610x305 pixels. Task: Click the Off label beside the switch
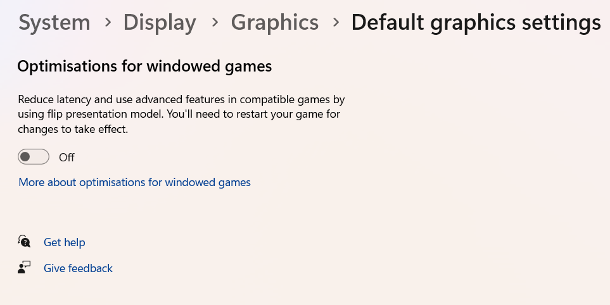[x=67, y=158]
